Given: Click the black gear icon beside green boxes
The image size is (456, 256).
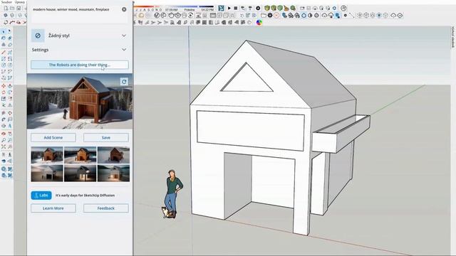Looking at the screenshot, I should (258, 8).
